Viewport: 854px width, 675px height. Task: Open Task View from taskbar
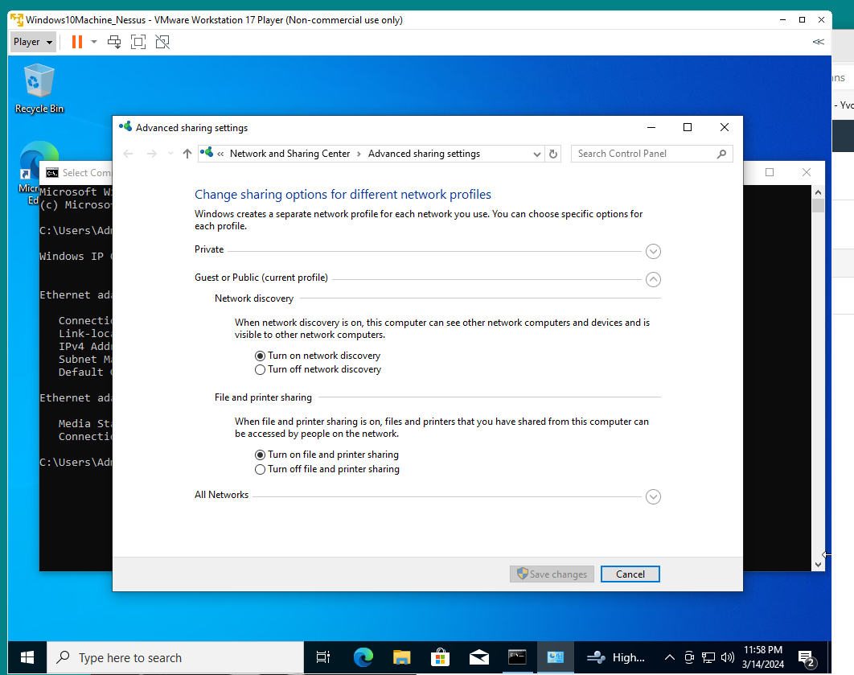pos(323,657)
